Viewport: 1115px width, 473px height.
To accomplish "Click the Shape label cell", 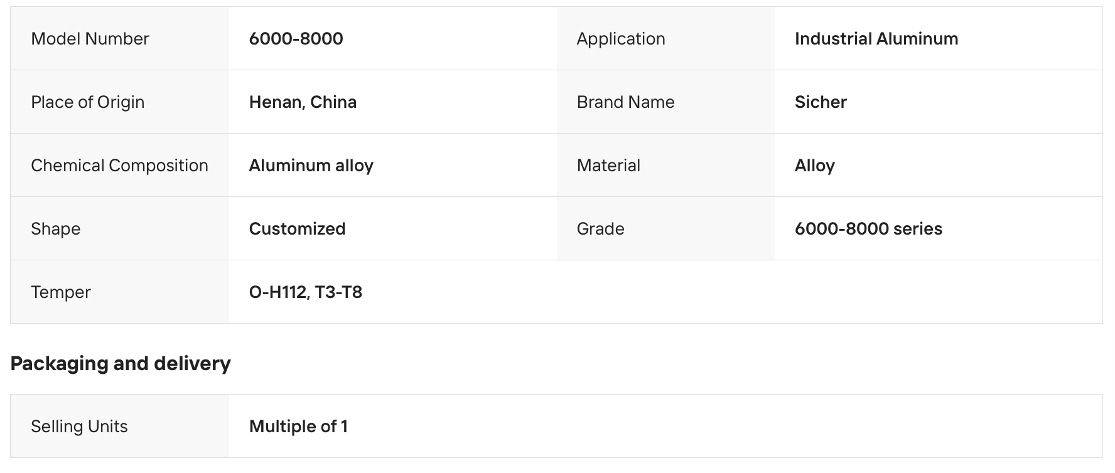I will [x=120, y=228].
